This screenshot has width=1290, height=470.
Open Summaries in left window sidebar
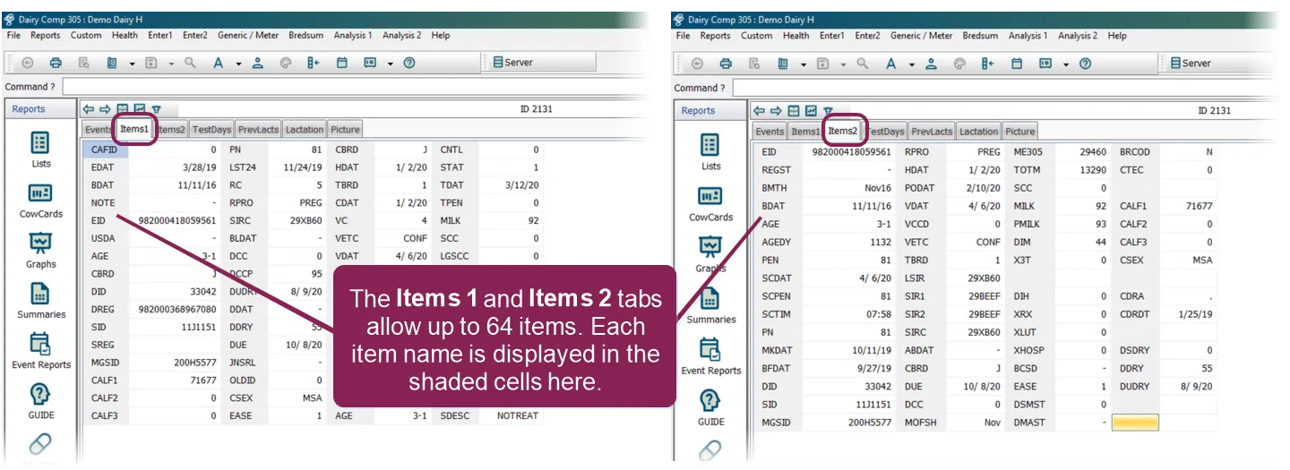(41, 301)
